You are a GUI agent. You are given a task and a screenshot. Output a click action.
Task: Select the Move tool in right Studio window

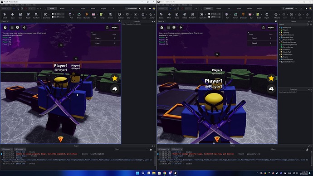[x=169, y=15]
